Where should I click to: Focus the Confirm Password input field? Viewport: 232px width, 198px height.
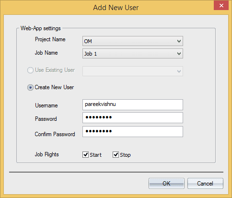click(x=133, y=131)
